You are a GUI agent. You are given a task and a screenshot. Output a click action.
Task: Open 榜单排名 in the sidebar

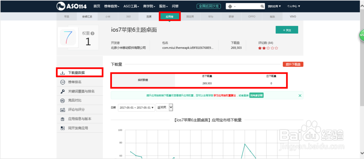(x=80, y=82)
